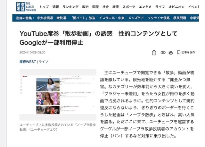Click the ライフ category link under date

44,62
